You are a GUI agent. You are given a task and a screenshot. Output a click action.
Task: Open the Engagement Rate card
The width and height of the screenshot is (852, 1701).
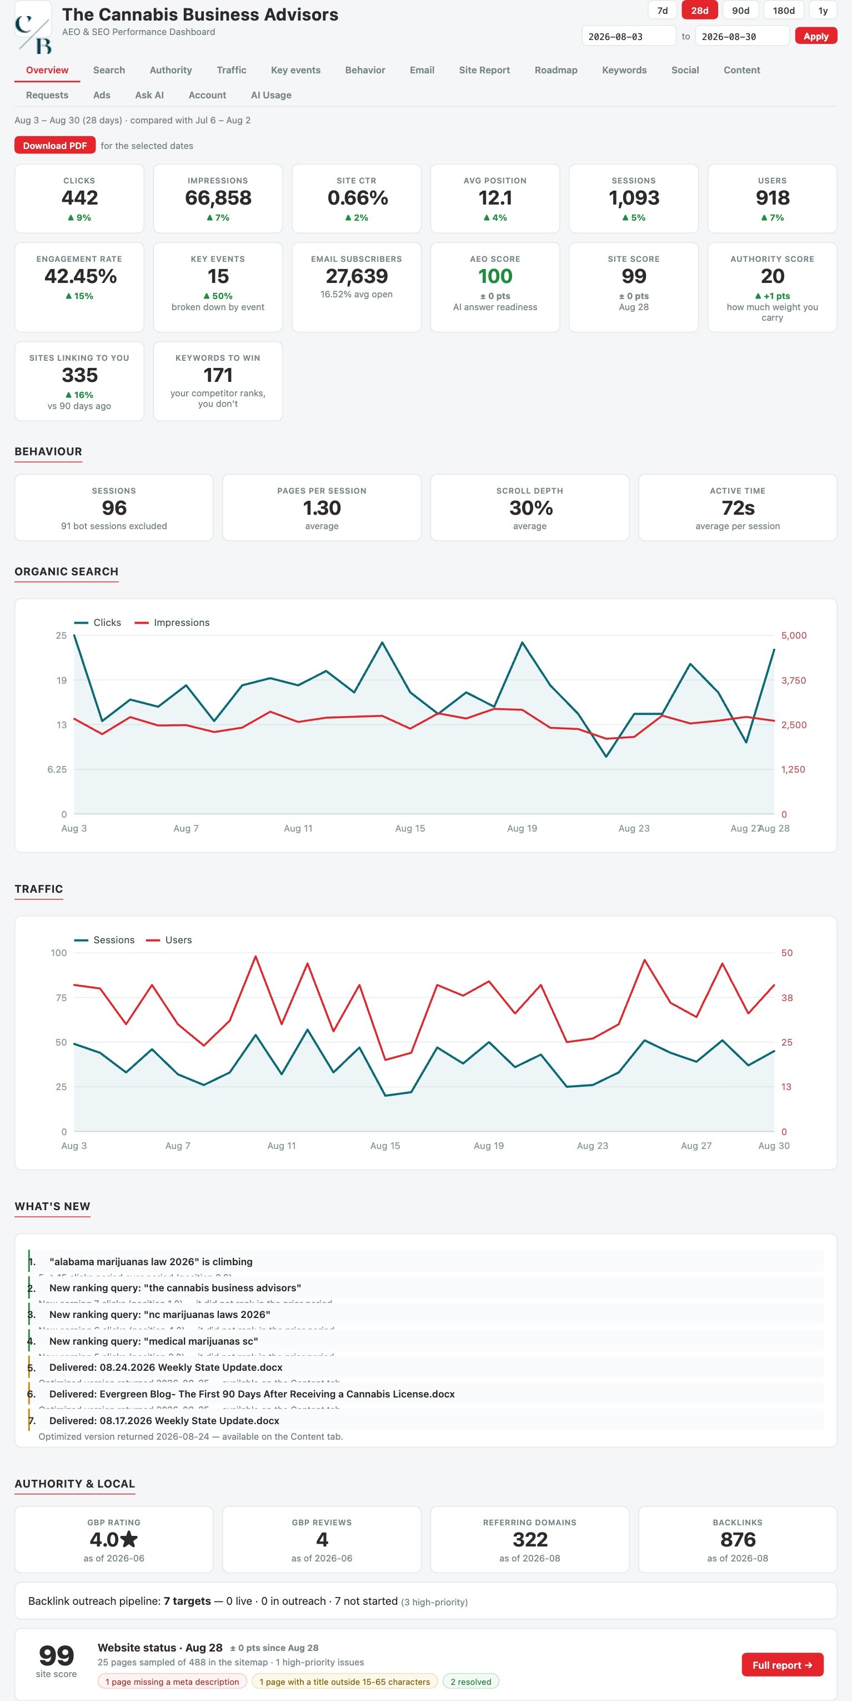click(x=79, y=287)
